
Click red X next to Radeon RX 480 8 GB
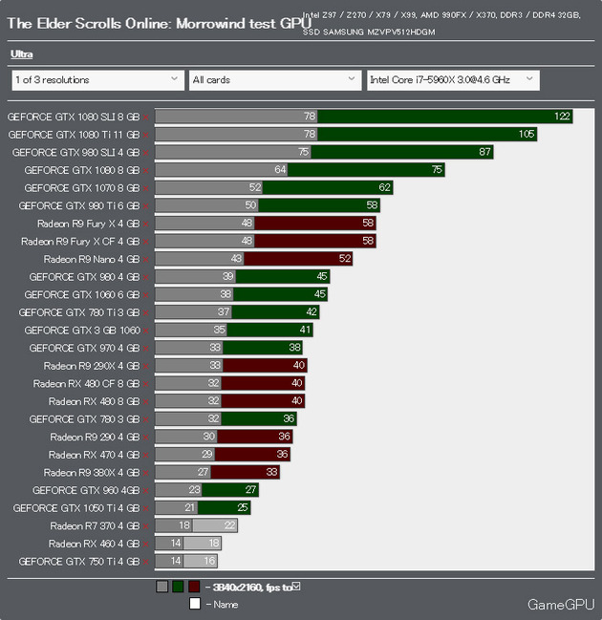point(145,402)
